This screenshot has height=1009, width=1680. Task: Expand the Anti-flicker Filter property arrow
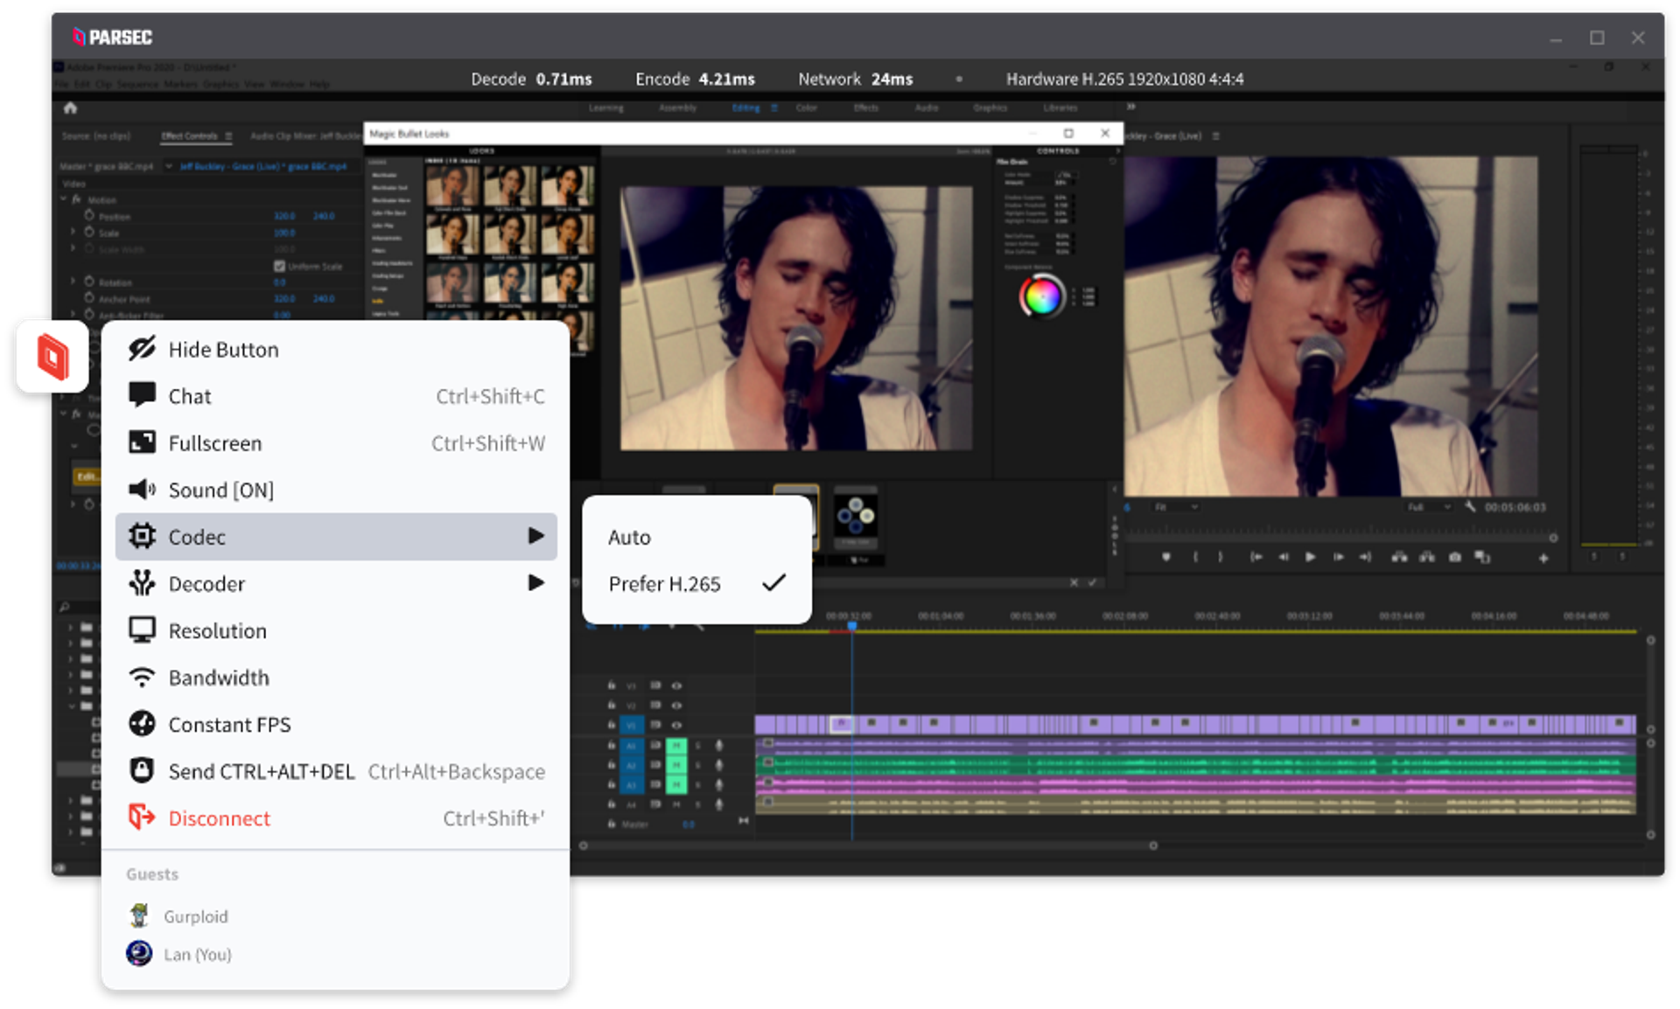(73, 314)
